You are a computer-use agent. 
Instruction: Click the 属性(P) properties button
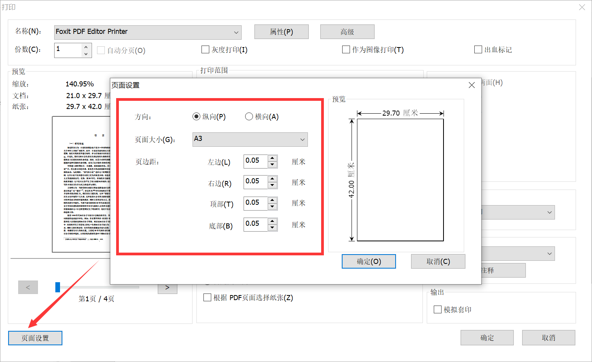[x=281, y=32]
